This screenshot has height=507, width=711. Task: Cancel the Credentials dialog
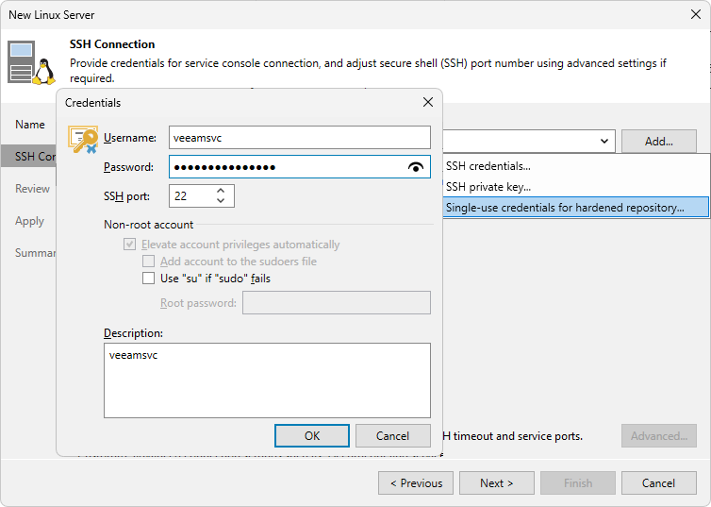392,436
